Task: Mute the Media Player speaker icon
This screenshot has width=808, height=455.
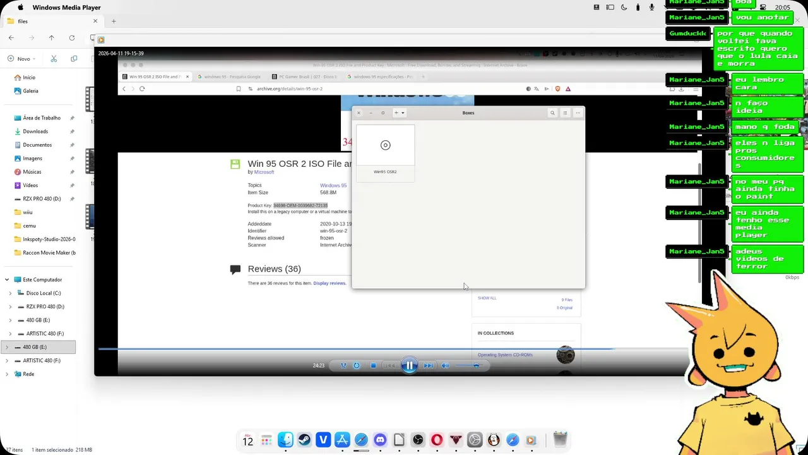Action: (445, 365)
